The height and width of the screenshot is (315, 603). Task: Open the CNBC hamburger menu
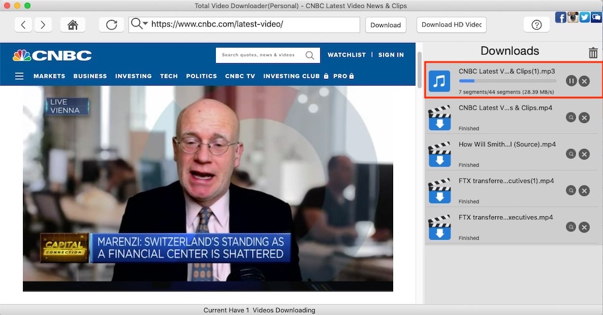tap(19, 76)
